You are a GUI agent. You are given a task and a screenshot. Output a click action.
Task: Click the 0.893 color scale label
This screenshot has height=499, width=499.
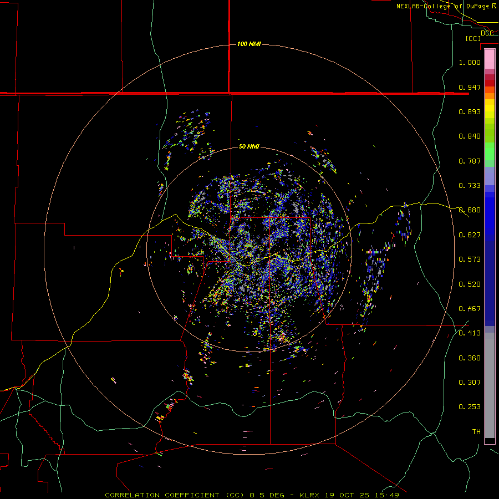tap(470, 111)
